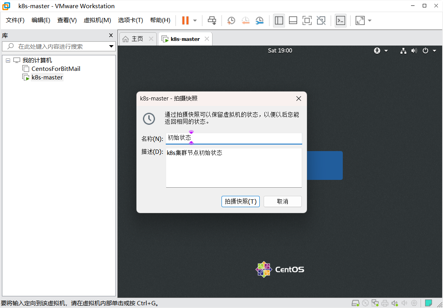The image size is (443, 308).
Task: Click the active sound card status icon
Action: [x=395, y=303]
